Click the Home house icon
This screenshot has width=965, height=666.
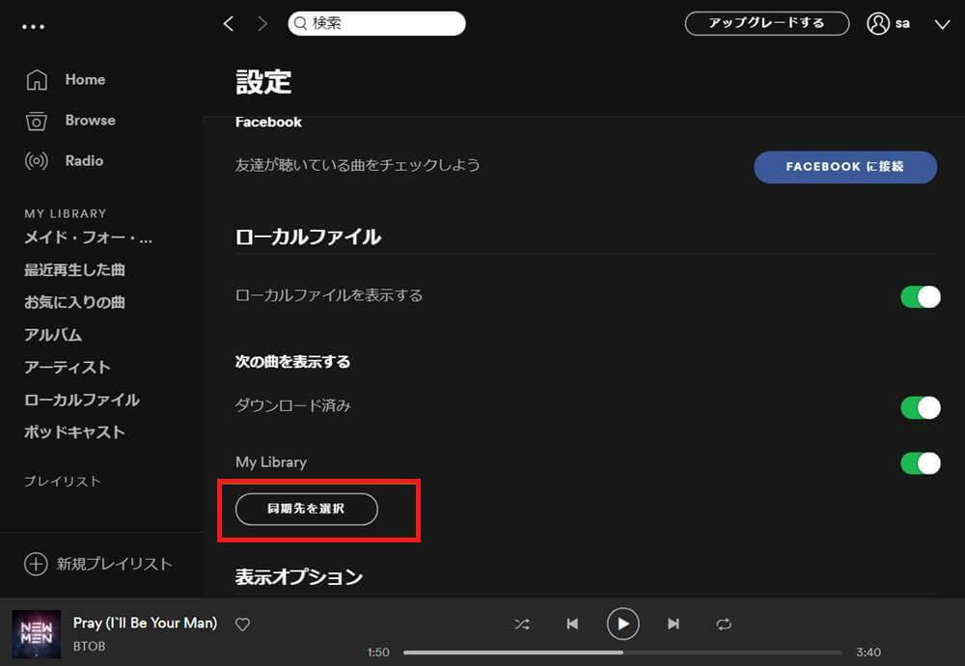[x=37, y=80]
